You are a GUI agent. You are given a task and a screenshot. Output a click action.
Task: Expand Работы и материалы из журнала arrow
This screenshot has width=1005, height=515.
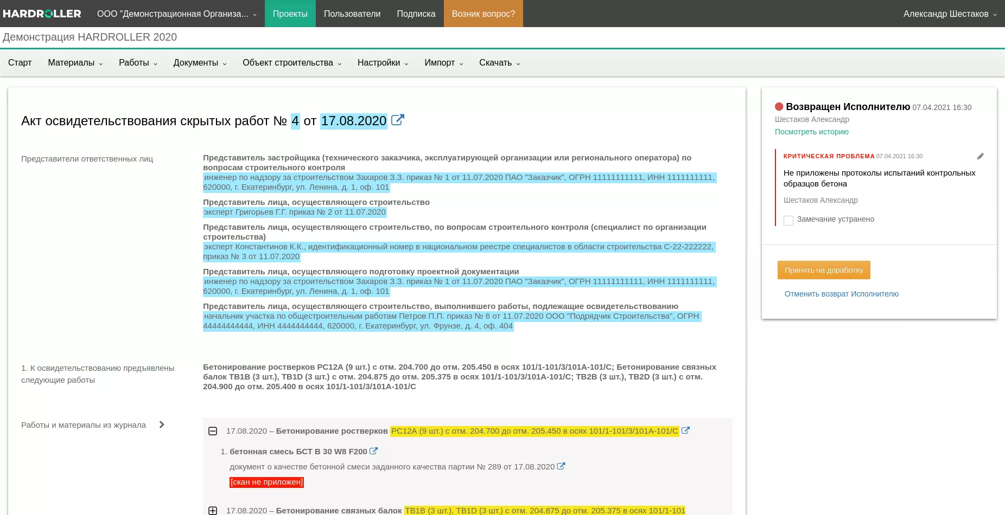pos(162,425)
